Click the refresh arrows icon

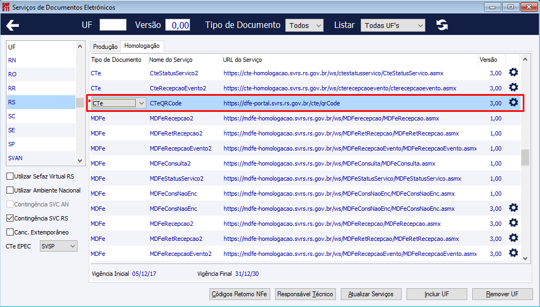click(442, 25)
